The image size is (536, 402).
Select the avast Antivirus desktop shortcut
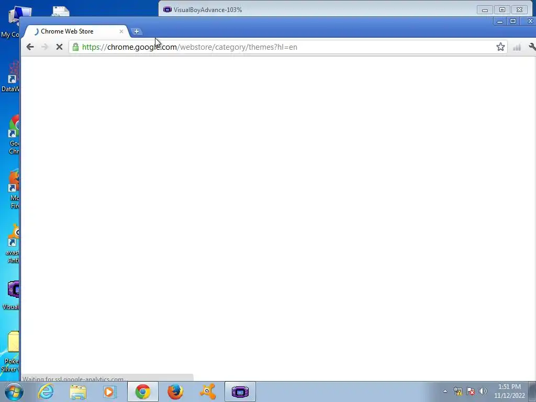(12, 244)
